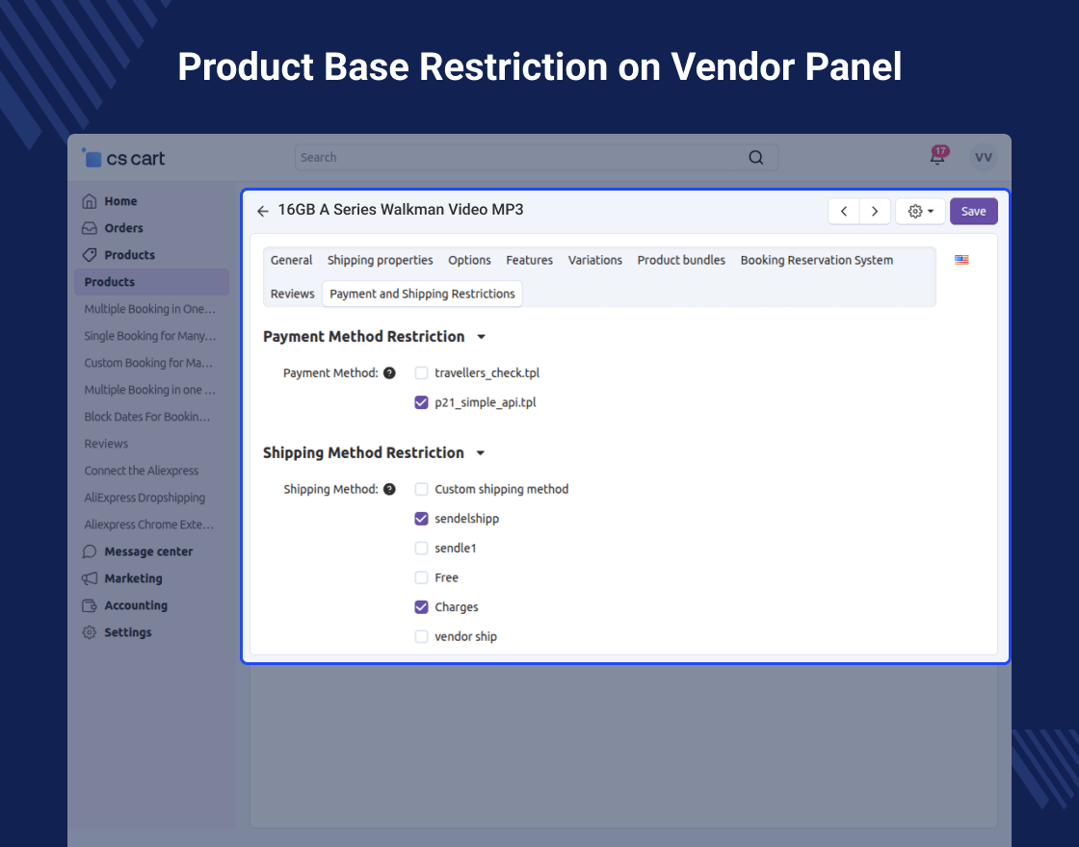This screenshot has width=1079, height=847.
Task: Open Multiple Booking in One… sidebar item
Action: point(150,309)
